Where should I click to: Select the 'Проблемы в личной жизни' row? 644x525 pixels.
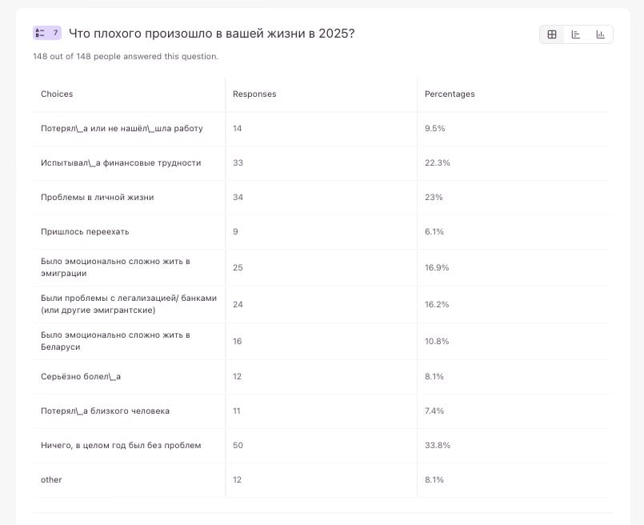pos(97,197)
